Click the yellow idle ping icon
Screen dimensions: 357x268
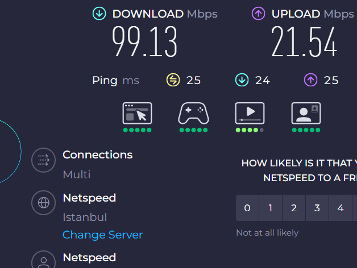pos(173,80)
